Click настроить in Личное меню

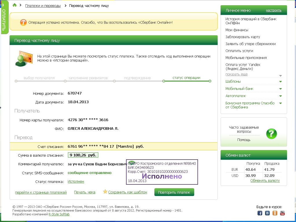[273, 10]
